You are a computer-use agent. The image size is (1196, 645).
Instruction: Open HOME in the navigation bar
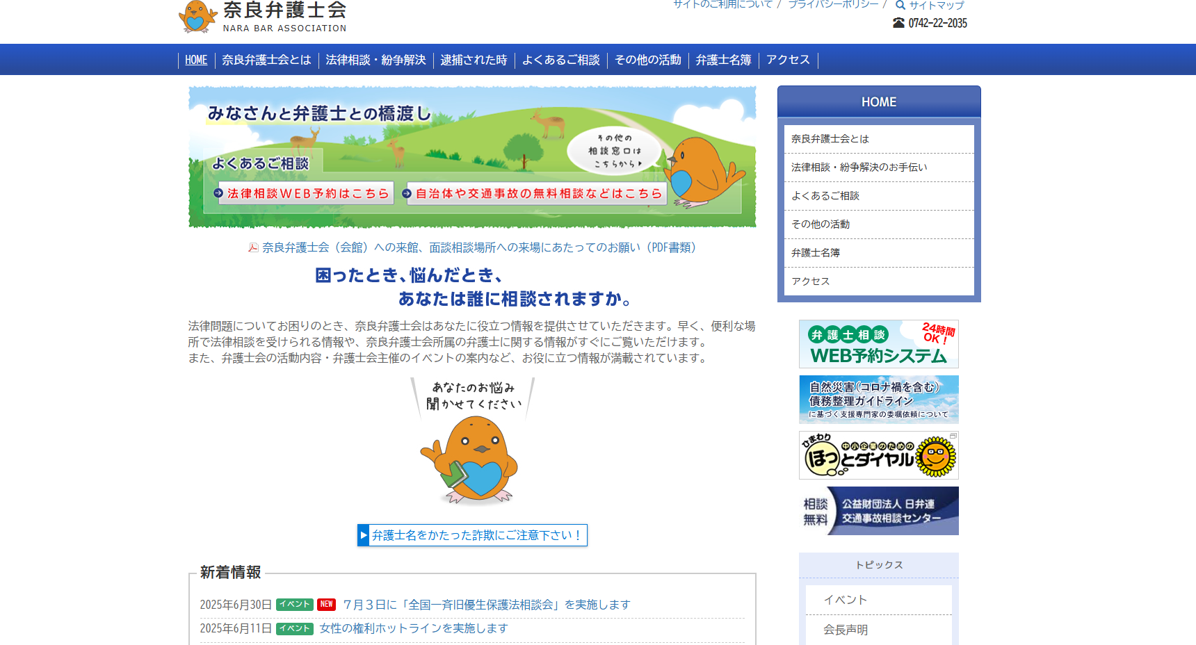[196, 60]
